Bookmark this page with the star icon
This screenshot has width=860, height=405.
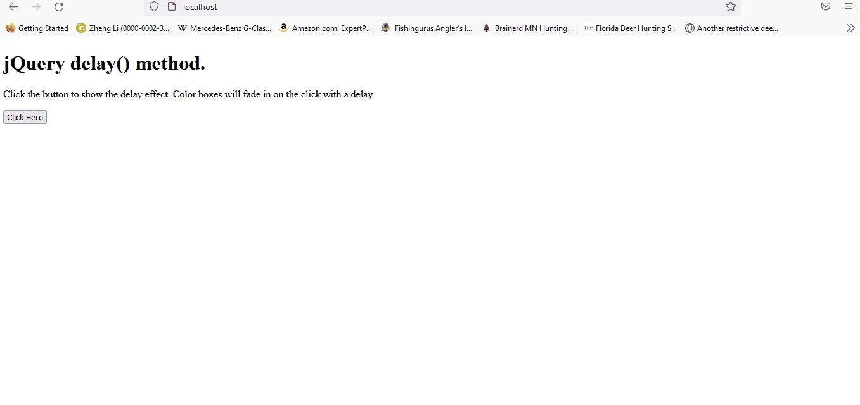pyautogui.click(x=731, y=7)
